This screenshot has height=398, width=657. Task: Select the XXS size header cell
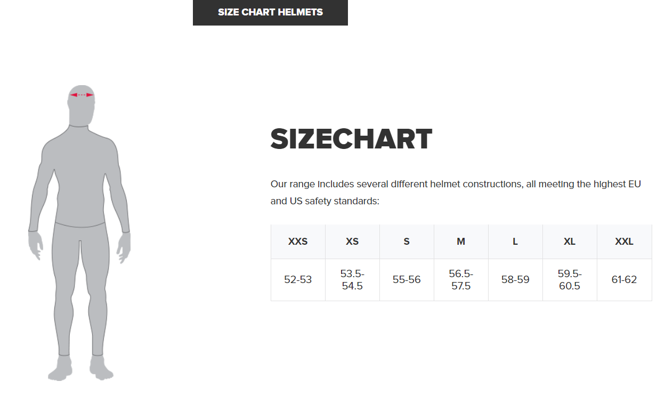298,242
